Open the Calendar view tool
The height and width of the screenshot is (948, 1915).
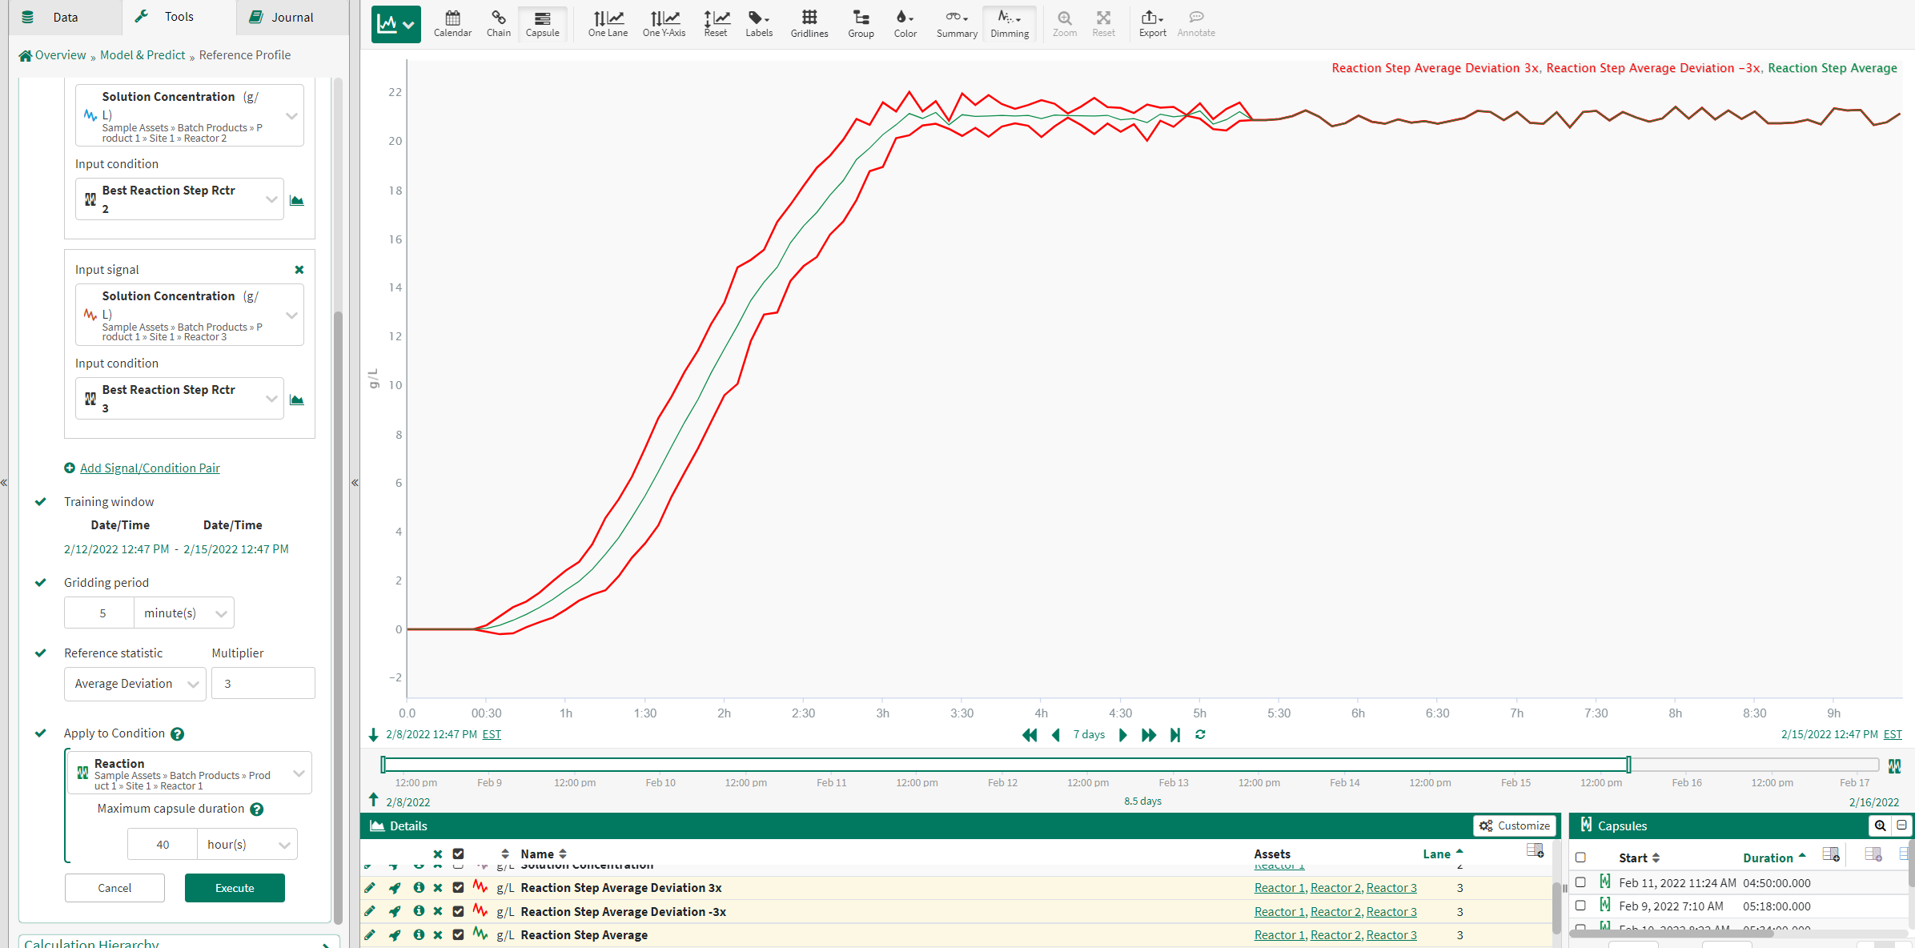point(452,23)
